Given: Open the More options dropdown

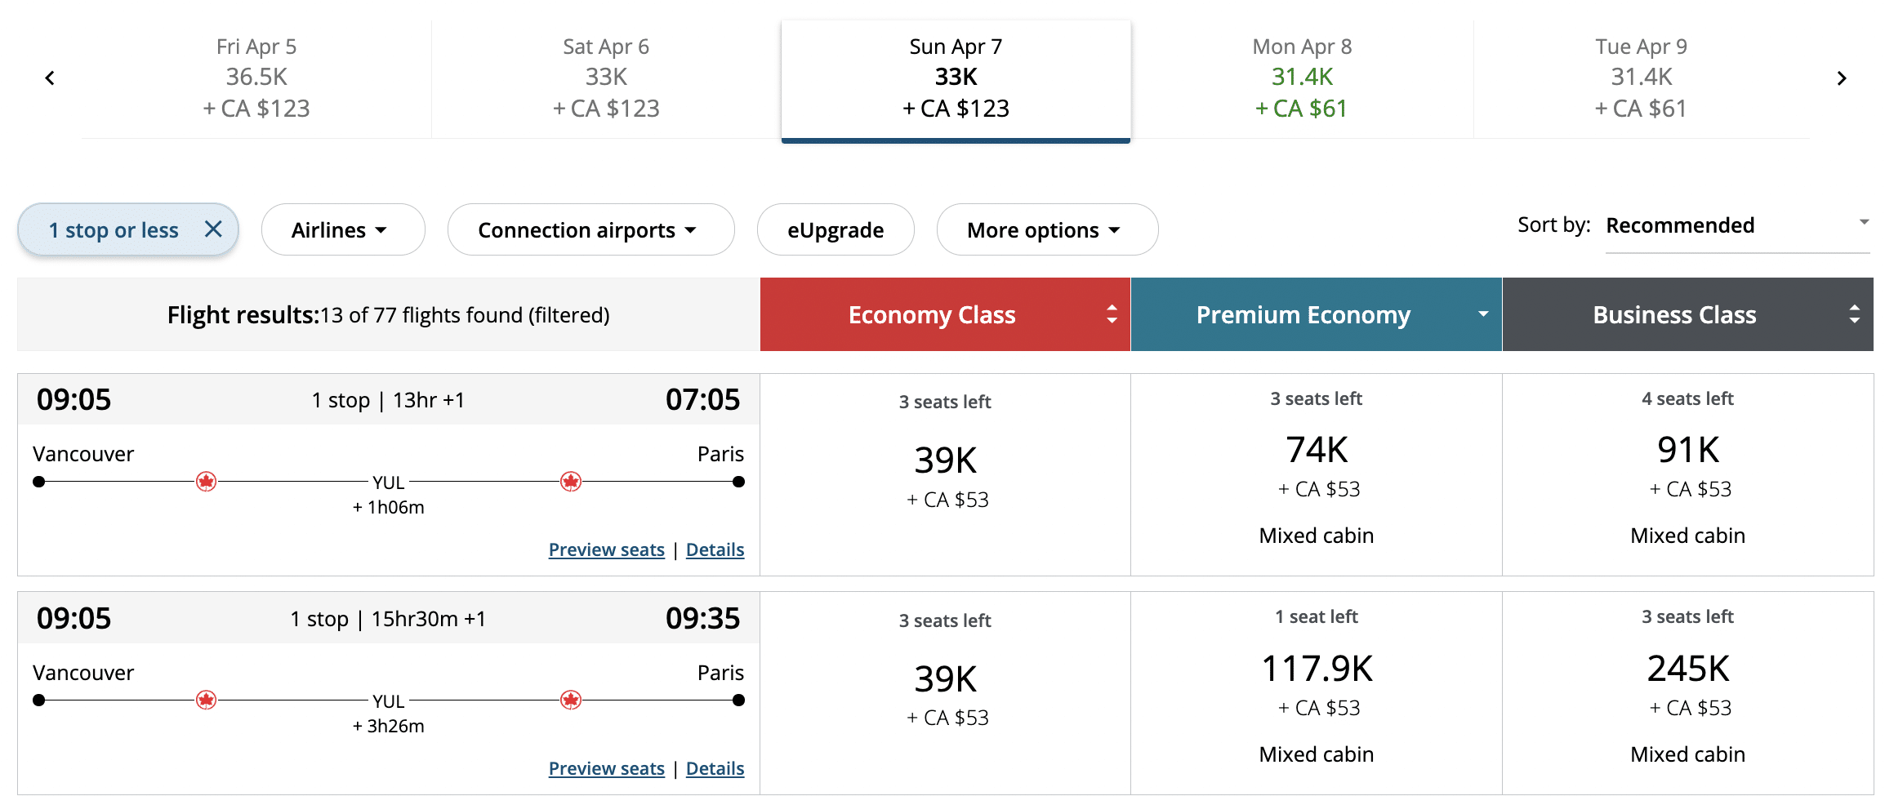Looking at the screenshot, I should tap(1046, 230).
